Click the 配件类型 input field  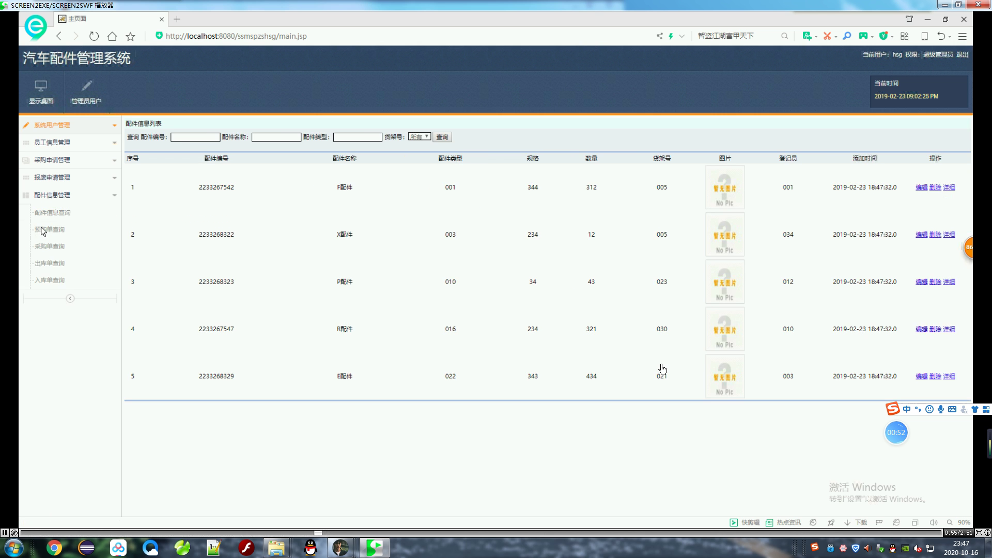[358, 137]
